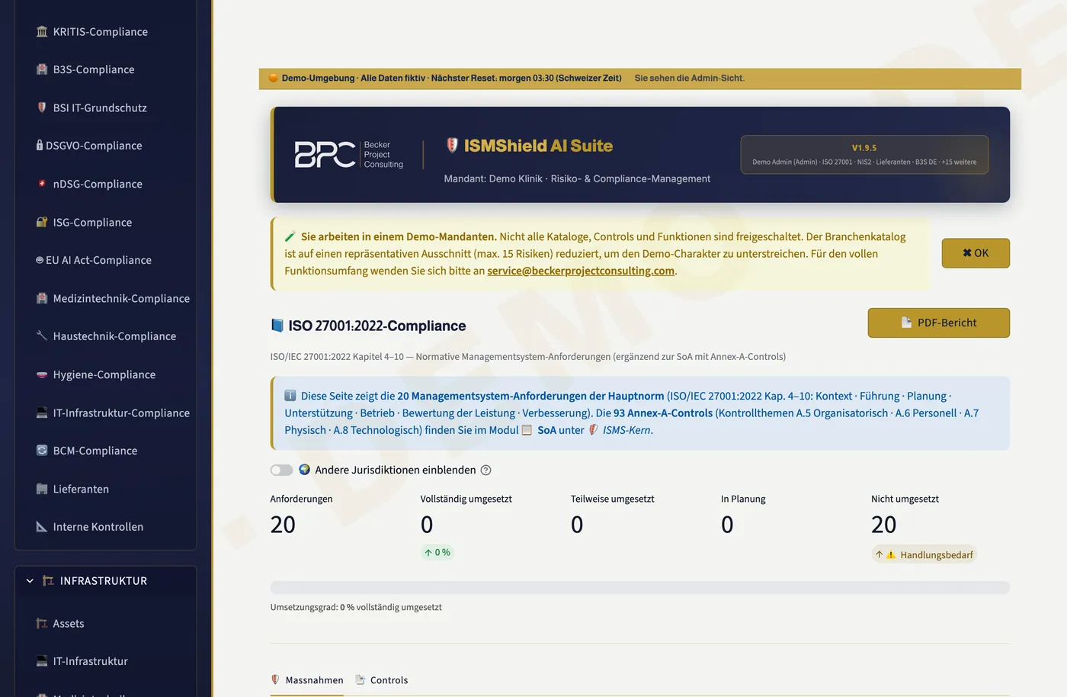Click the ISO 27001:2022-Compliance heading
Viewport: 1067px width, 697px height.
pyautogui.click(x=376, y=326)
